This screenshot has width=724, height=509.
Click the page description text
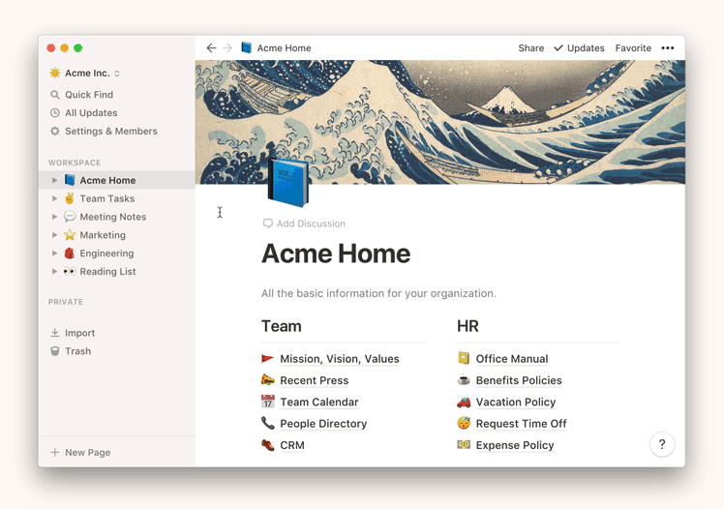click(378, 293)
